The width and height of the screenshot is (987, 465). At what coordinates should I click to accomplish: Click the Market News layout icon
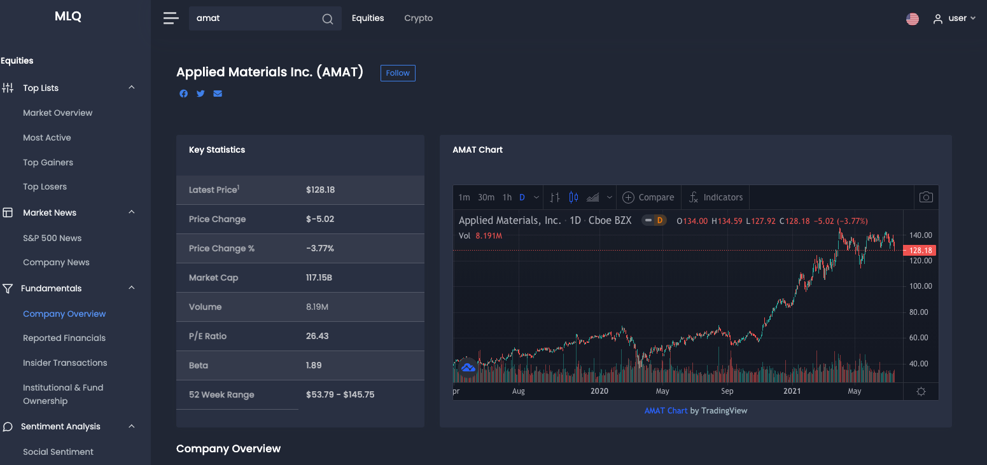pyautogui.click(x=8, y=212)
